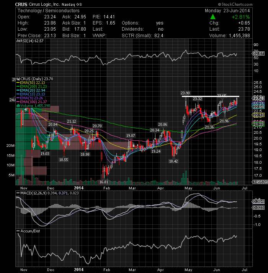Screen dimensions: 268x273
Task: Click the +2.81% percent change value
Action: 241,17
